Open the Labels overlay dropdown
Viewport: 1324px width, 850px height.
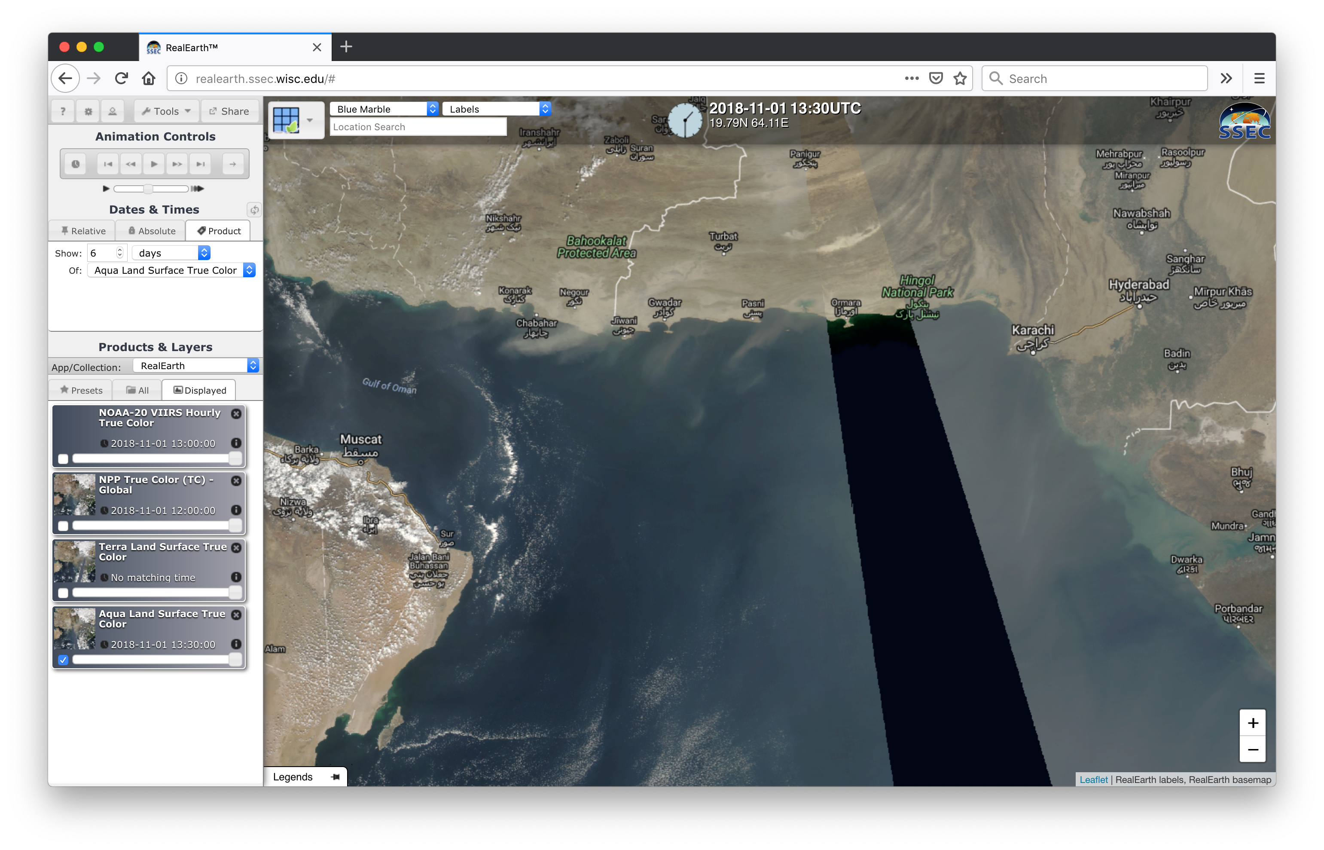coord(497,109)
